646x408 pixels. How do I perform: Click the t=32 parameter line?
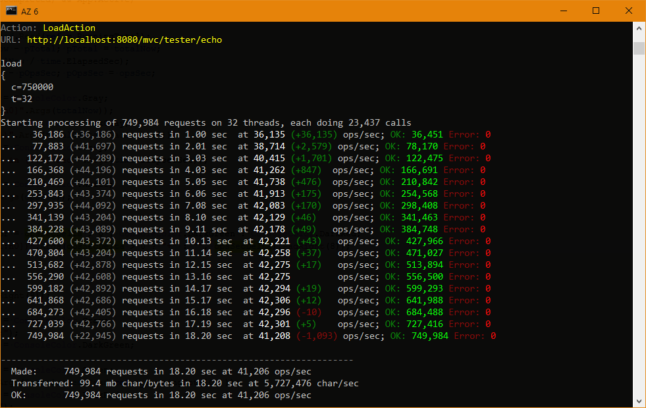[x=22, y=99]
